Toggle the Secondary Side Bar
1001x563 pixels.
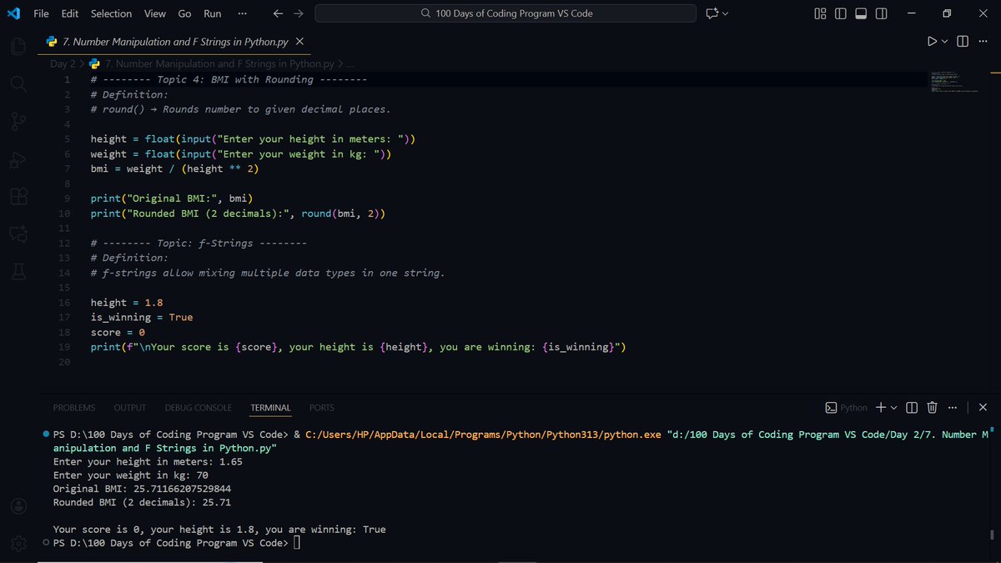(882, 13)
